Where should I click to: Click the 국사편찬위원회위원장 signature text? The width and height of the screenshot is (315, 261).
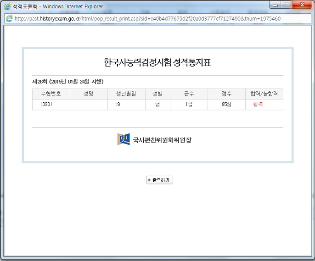[162, 140]
